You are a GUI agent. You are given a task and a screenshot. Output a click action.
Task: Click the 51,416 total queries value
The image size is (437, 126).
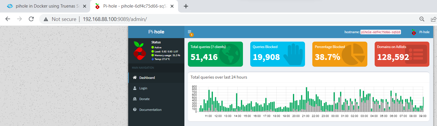204,57
